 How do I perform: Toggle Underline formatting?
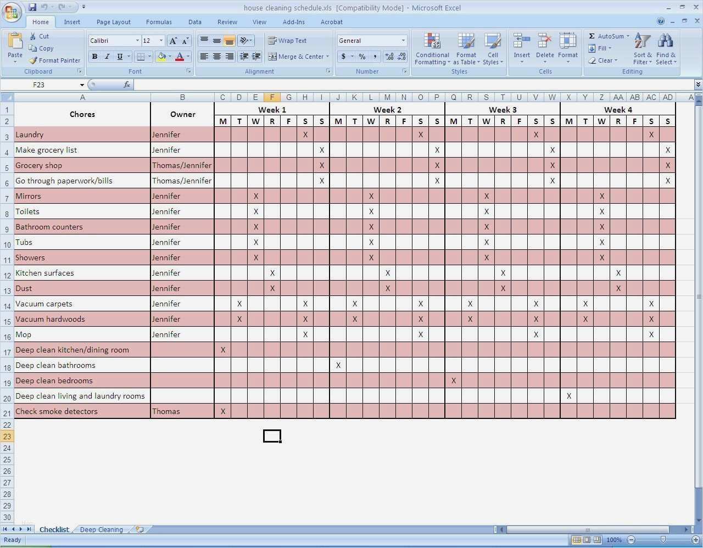click(119, 57)
